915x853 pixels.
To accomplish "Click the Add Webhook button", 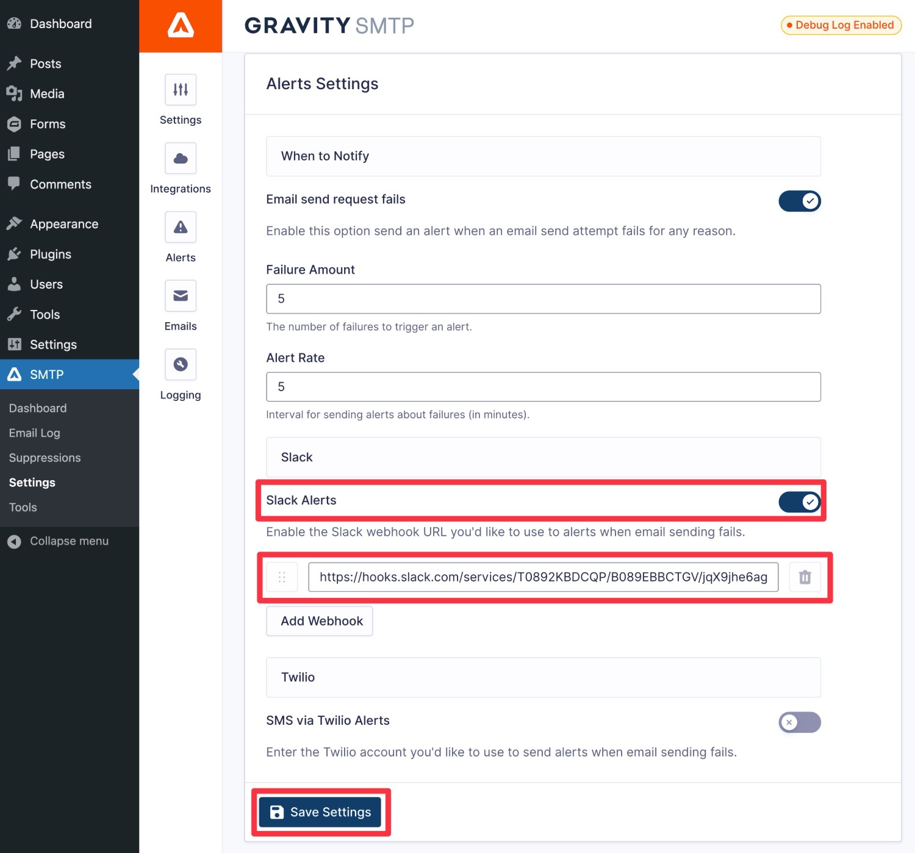I will pyautogui.click(x=320, y=621).
